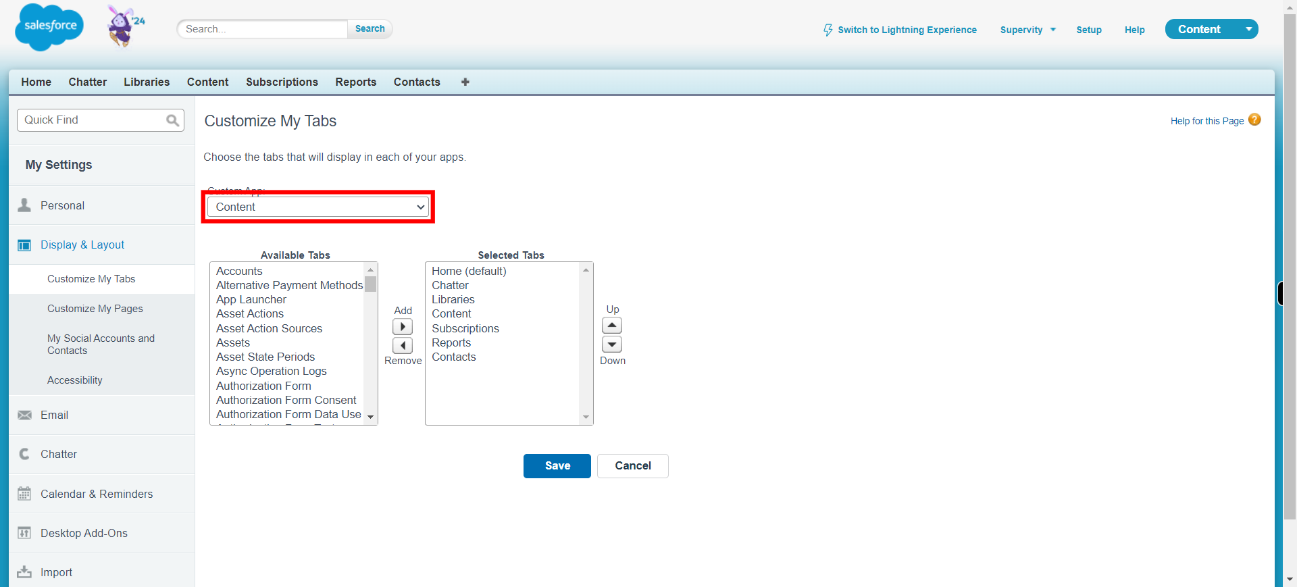
Task: Click the Selected Tabs list scrollbar
Action: pyautogui.click(x=586, y=343)
